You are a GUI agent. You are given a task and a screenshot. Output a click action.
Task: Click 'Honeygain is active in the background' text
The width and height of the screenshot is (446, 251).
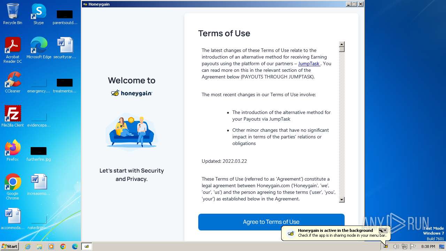pos(336,230)
